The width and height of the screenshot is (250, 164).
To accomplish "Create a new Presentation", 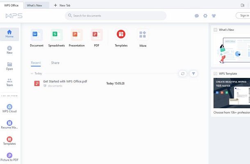I will tap(77, 38).
